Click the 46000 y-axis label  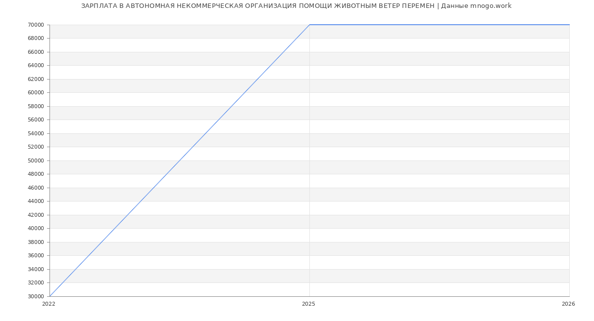pyautogui.click(x=36, y=188)
